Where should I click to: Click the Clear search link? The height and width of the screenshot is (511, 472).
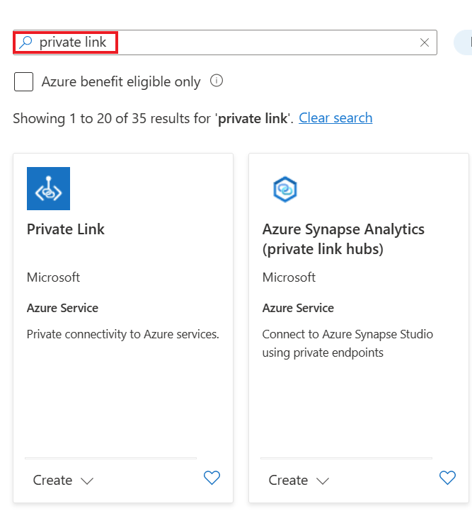(x=335, y=118)
